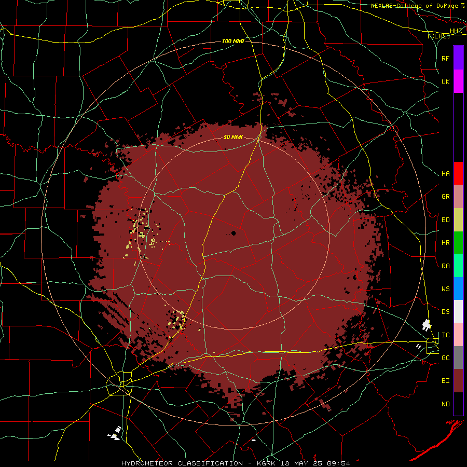467x467 pixels.
Task: Click the ND legend label
Action: point(446,404)
